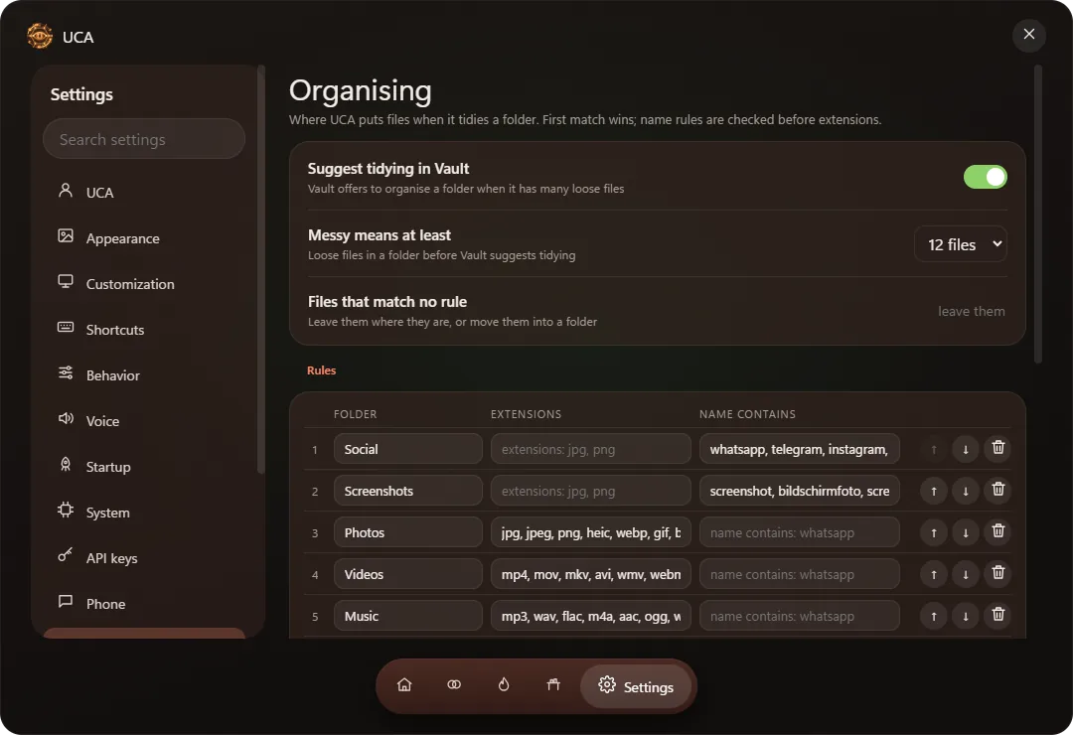The height and width of the screenshot is (735, 1073).
Task: Delete the Music rule
Action: [998, 615]
